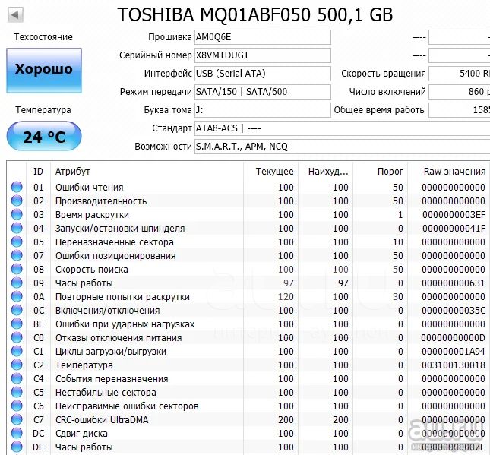Go to previous disk with back arrow
490x455 pixels.
15,14
